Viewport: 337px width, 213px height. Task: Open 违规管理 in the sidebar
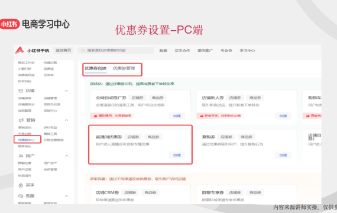tap(25, 111)
